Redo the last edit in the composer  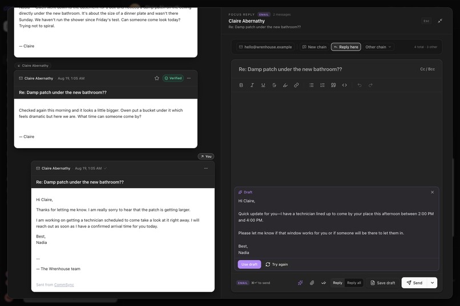click(x=370, y=85)
